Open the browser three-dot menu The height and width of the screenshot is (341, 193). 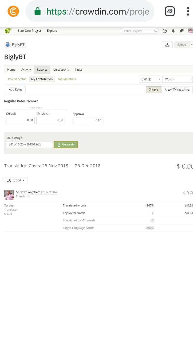[188, 11]
